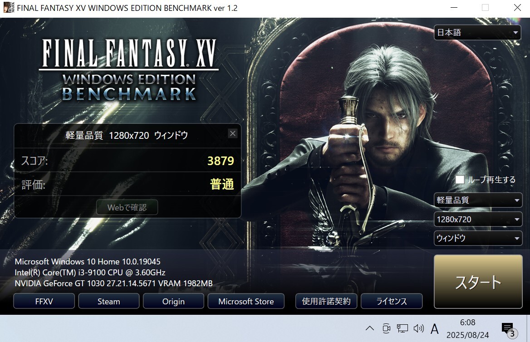Viewport: 530px width, 342px height.
Task: Click the score value 3879
Action: (221, 161)
